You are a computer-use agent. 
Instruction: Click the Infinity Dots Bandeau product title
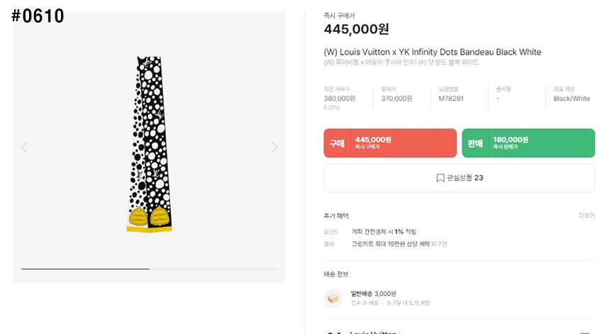(432, 52)
